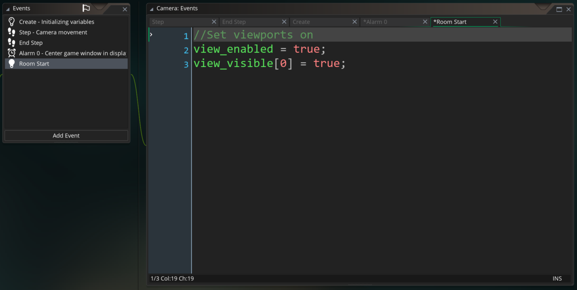The height and width of the screenshot is (290, 577).
Task: Click the 'view_enabled' variable in code
Action: tap(233, 49)
